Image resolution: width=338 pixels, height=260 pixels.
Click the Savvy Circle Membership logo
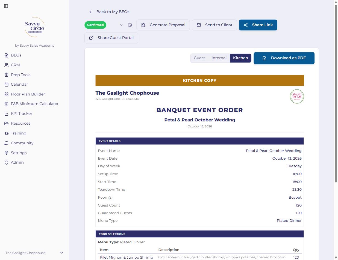[34, 27]
